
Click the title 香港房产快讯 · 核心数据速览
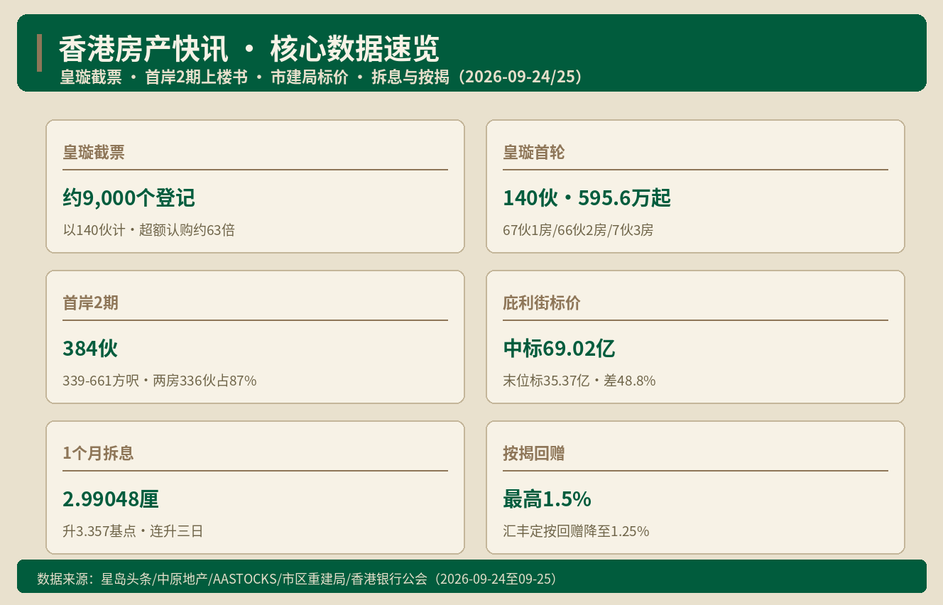click(249, 49)
